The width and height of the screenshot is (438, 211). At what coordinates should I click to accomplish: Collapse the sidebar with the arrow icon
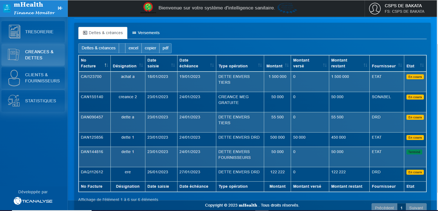click(60, 8)
